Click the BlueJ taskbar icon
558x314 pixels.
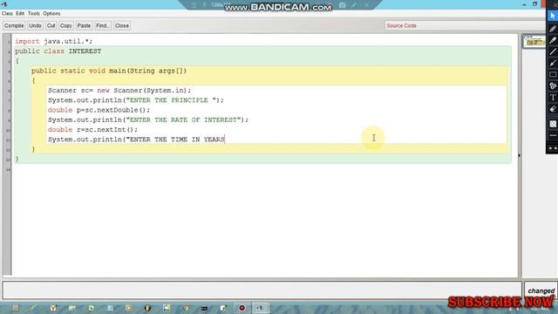pos(261,308)
